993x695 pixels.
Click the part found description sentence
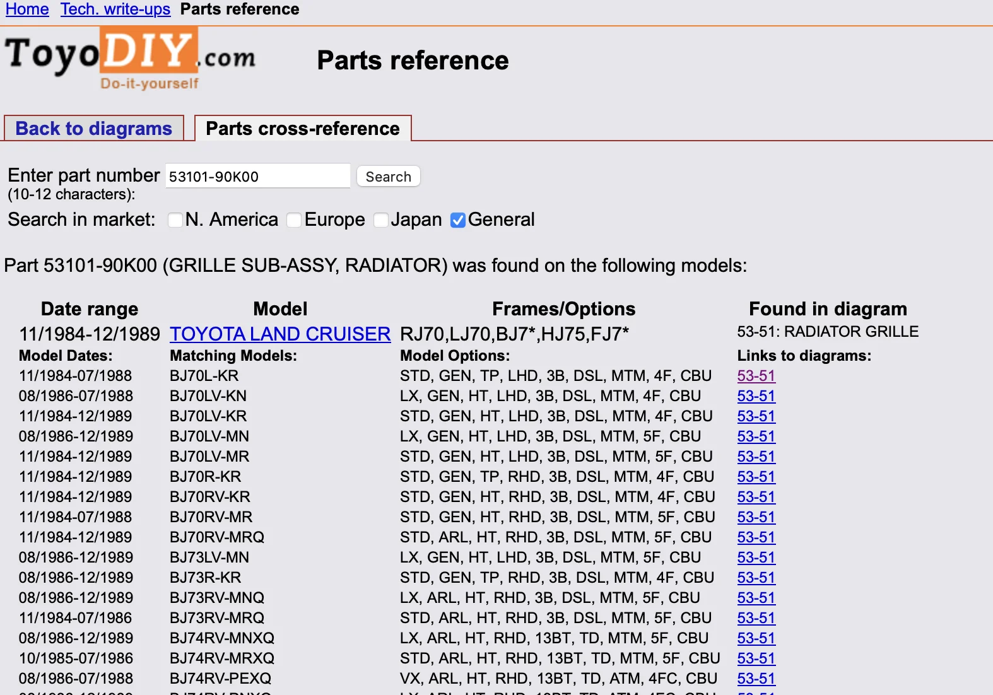pyautogui.click(x=375, y=266)
